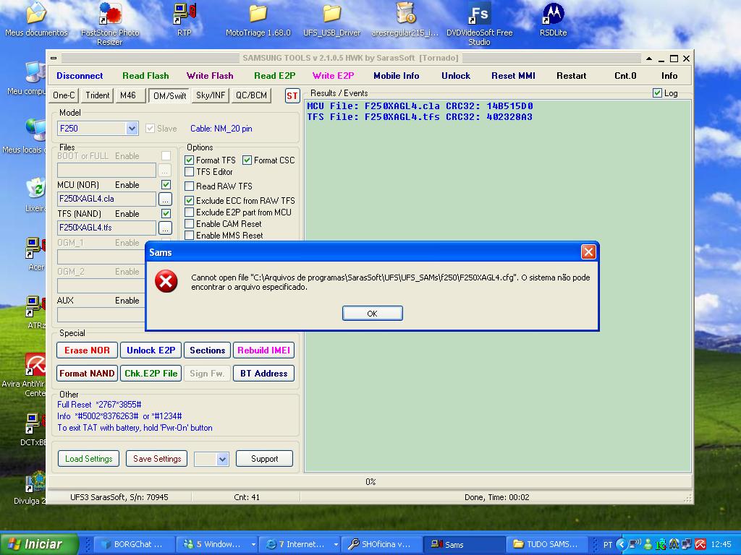The image size is (741, 555).
Task: Open FastStone Photo Resizer desktop icon
Action: point(110,24)
